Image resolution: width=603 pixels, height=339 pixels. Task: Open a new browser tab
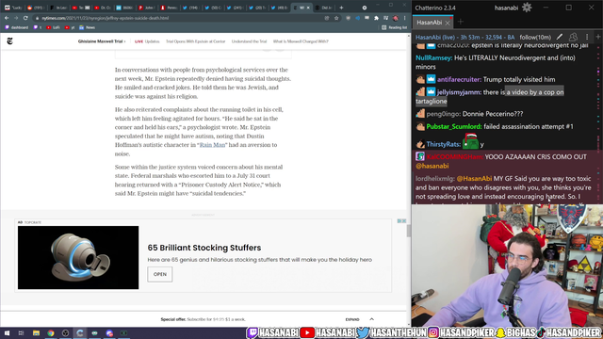point(341,8)
